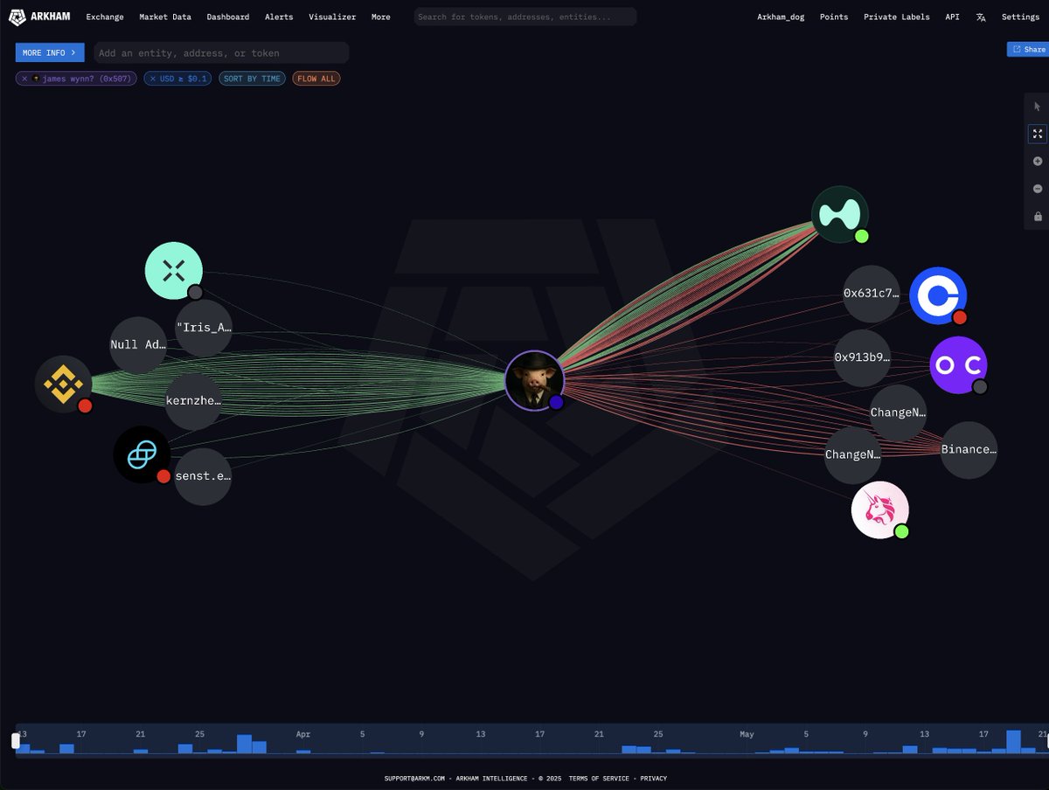The image size is (1049, 790).
Task: Open the Exchange menu item
Action: click(105, 17)
